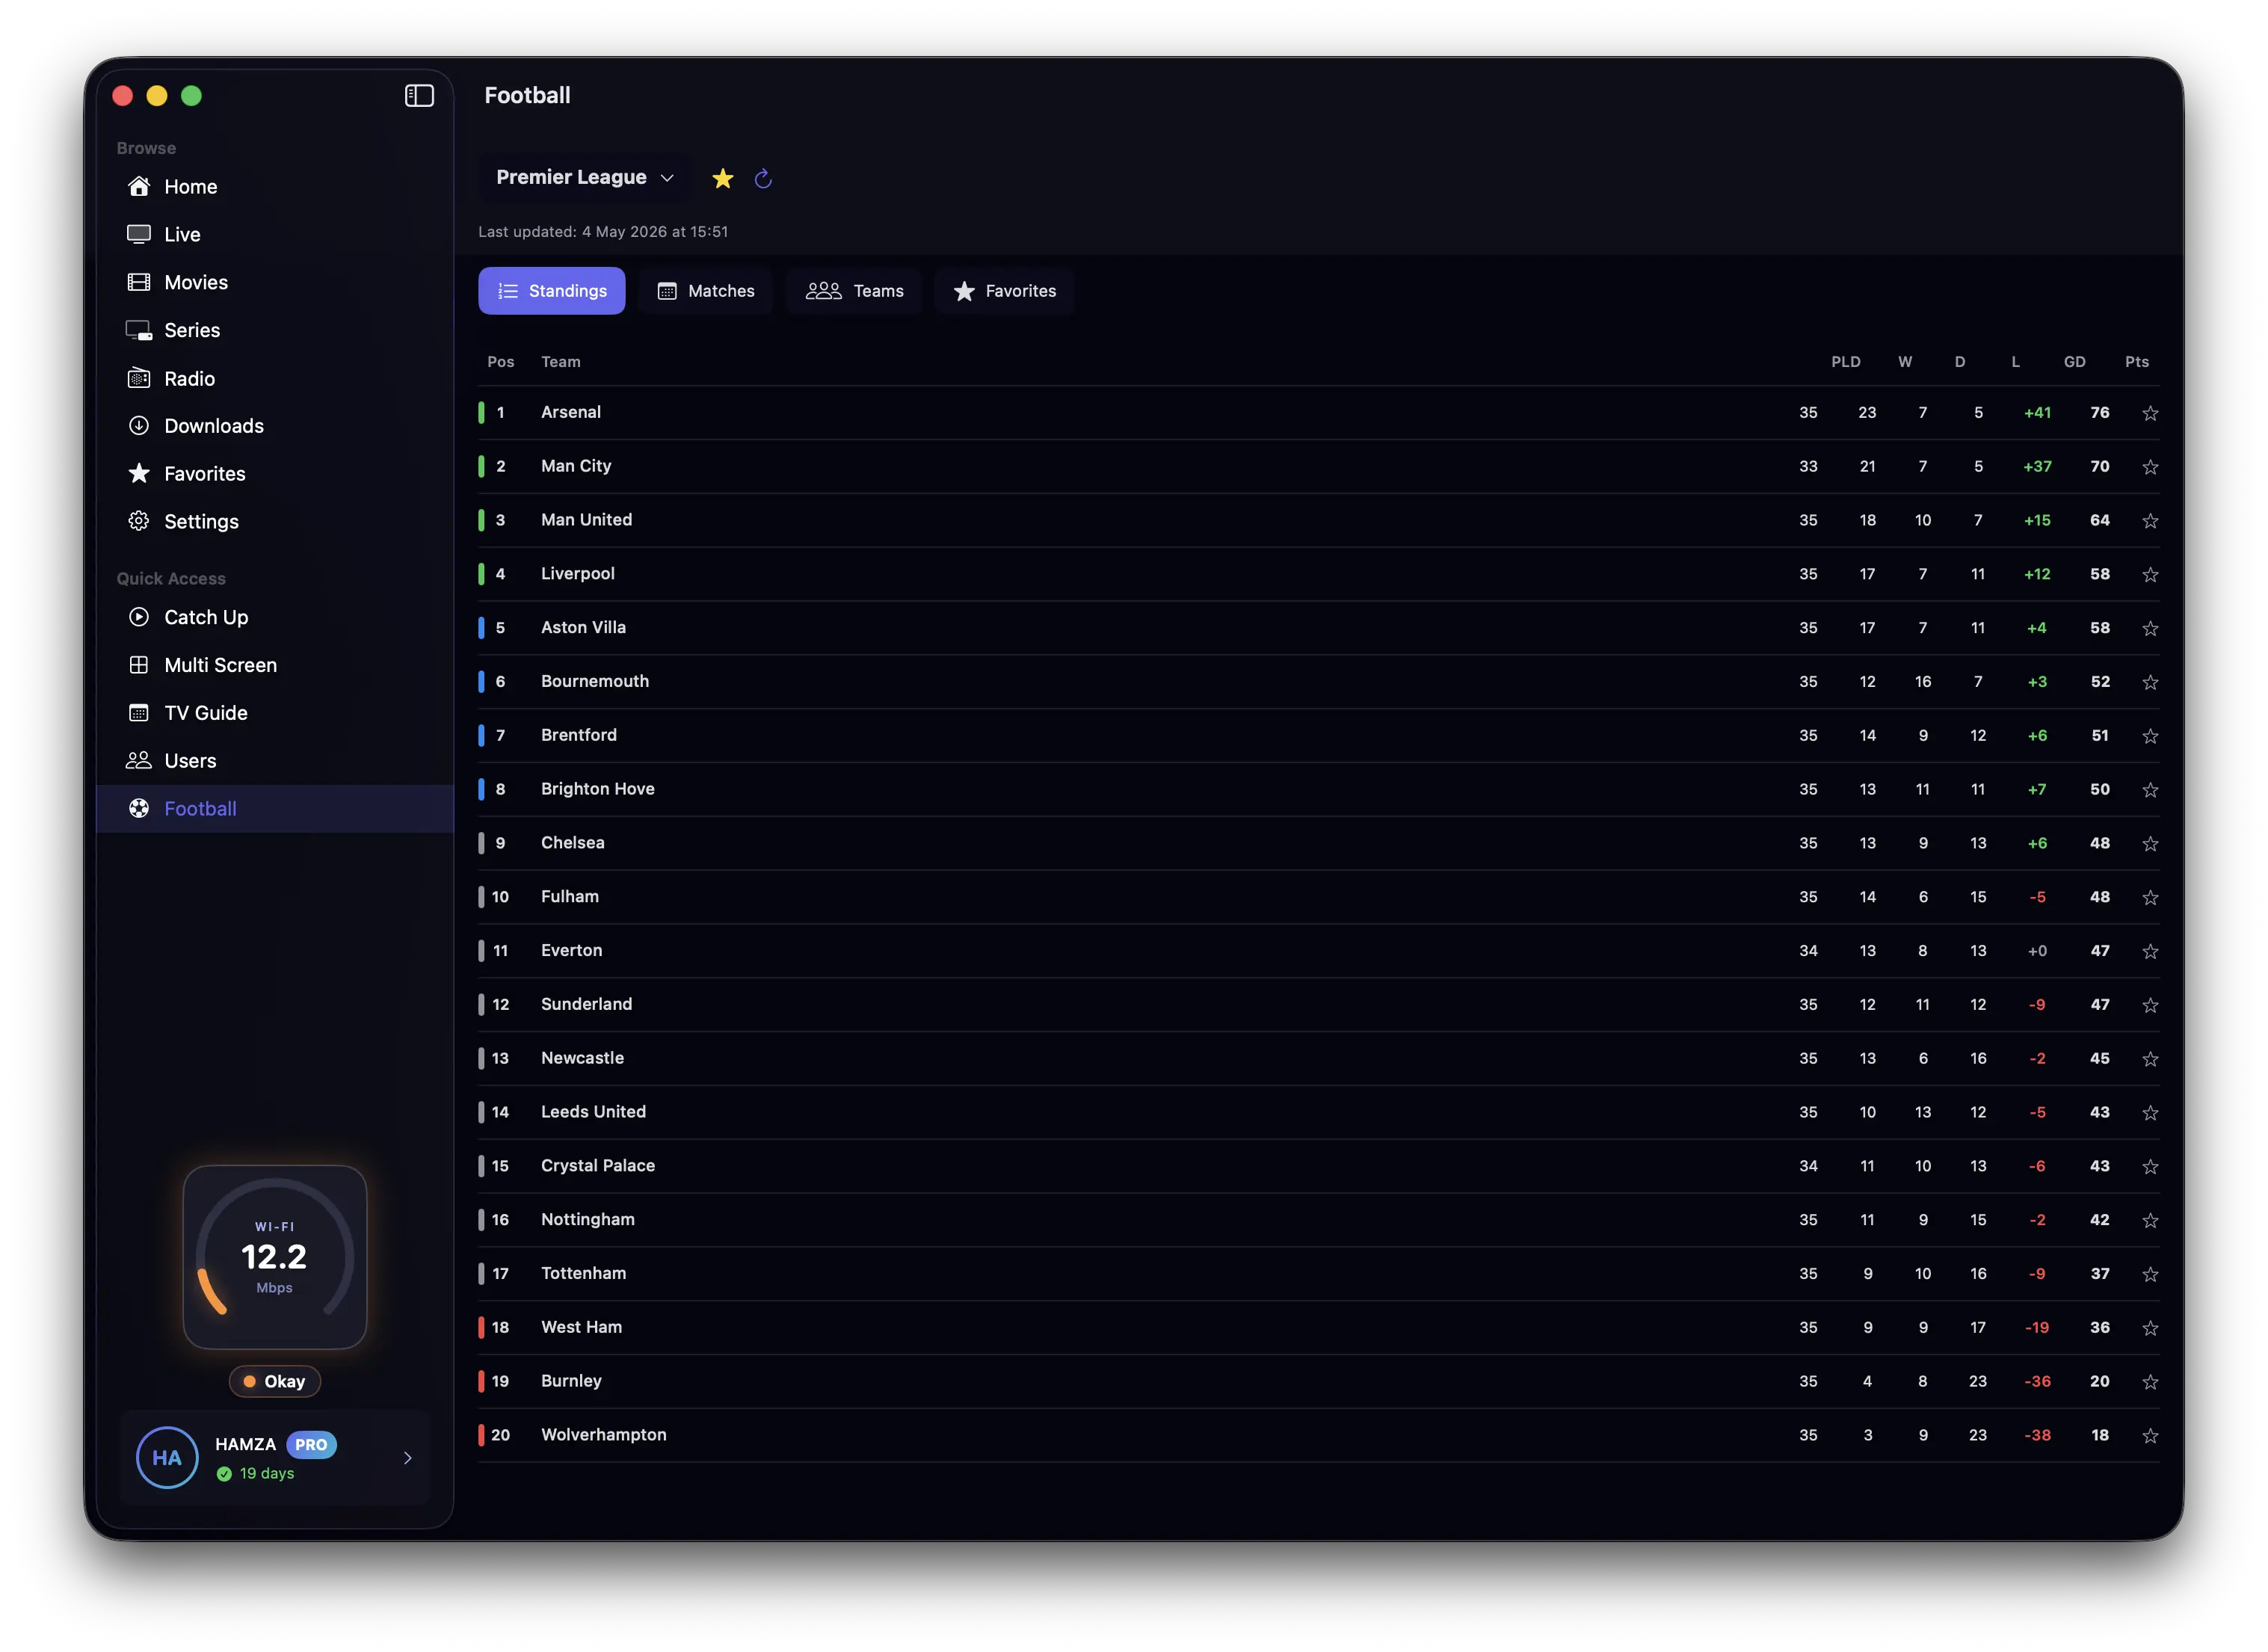Click the sidebar Favorites star icon
The height and width of the screenshot is (1652, 2268).
pos(139,473)
